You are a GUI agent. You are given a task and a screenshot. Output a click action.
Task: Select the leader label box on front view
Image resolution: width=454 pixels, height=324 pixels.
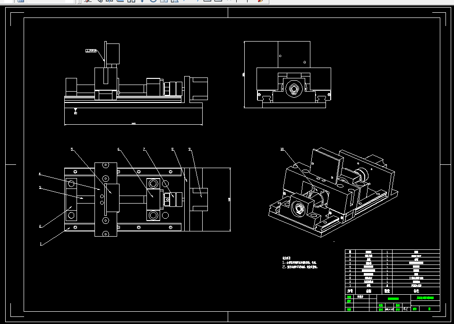click(x=91, y=51)
